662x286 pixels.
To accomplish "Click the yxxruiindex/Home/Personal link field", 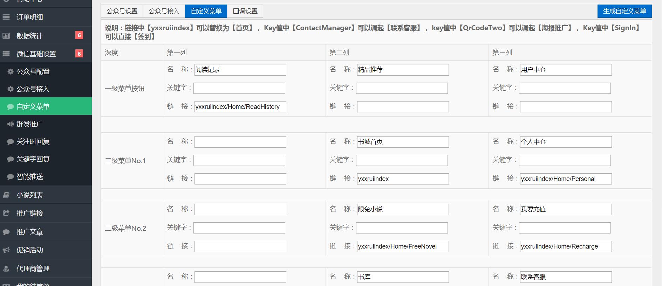I will click(566, 179).
